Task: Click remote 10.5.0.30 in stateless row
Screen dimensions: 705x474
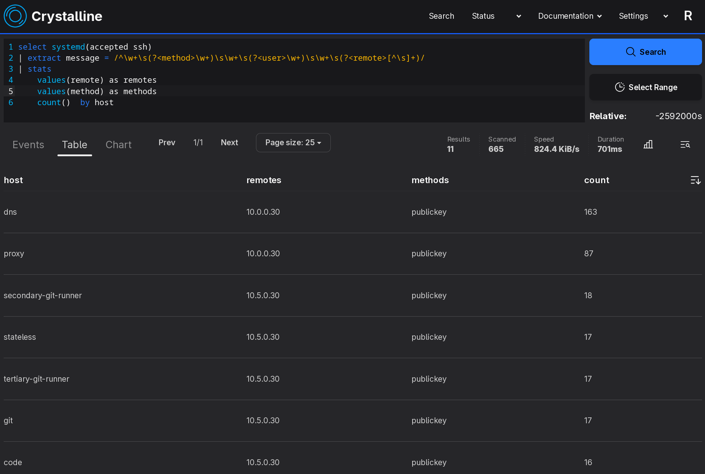Action: coord(263,337)
